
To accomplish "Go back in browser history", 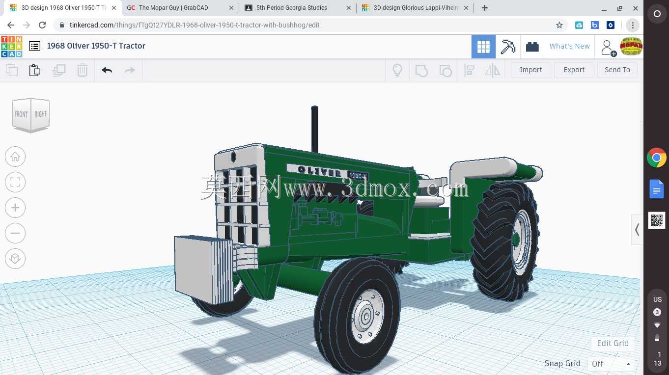I will pyautogui.click(x=11, y=25).
